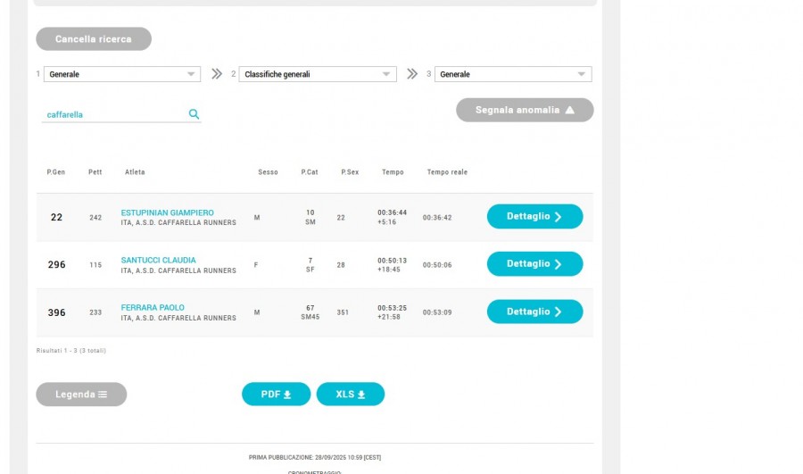Open athlete Santucci Claudia's profile
803x474 pixels.
click(x=158, y=260)
